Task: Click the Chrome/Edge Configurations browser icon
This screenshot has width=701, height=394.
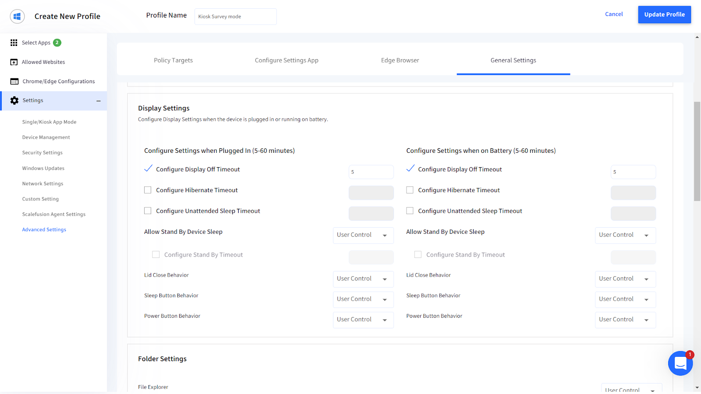Action: [x=13, y=81]
